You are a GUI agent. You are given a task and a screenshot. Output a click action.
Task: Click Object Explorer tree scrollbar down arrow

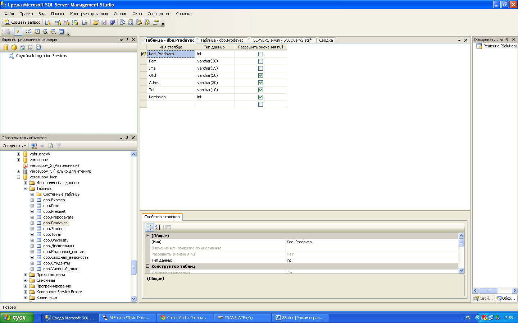(134, 299)
